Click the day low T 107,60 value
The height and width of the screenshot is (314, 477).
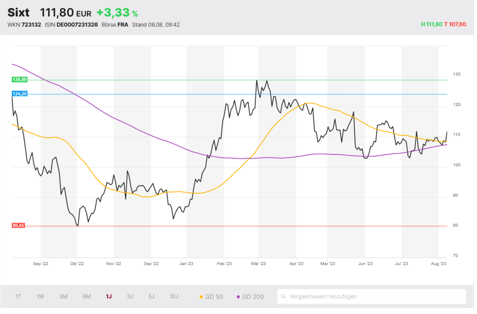pyautogui.click(x=455, y=25)
